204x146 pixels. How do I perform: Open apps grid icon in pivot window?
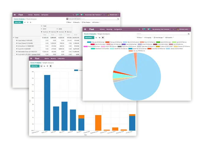click(x=15, y=14)
